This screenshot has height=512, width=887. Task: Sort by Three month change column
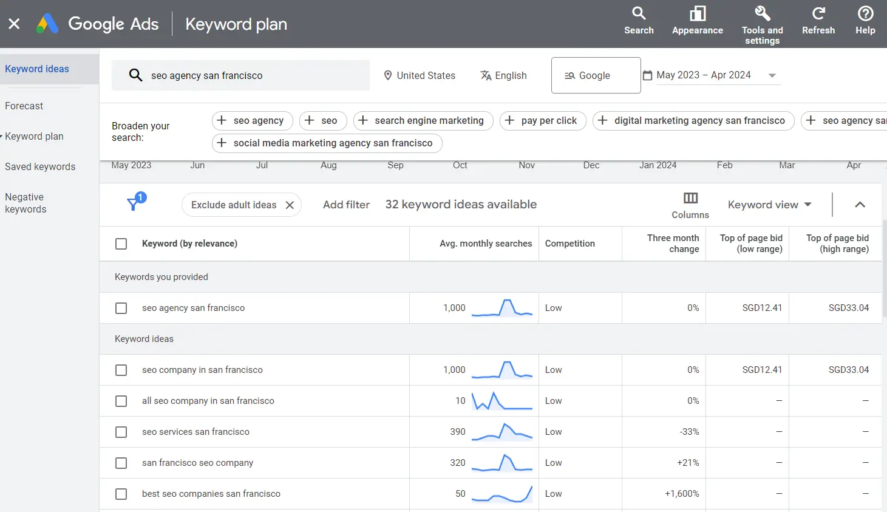[x=673, y=244]
